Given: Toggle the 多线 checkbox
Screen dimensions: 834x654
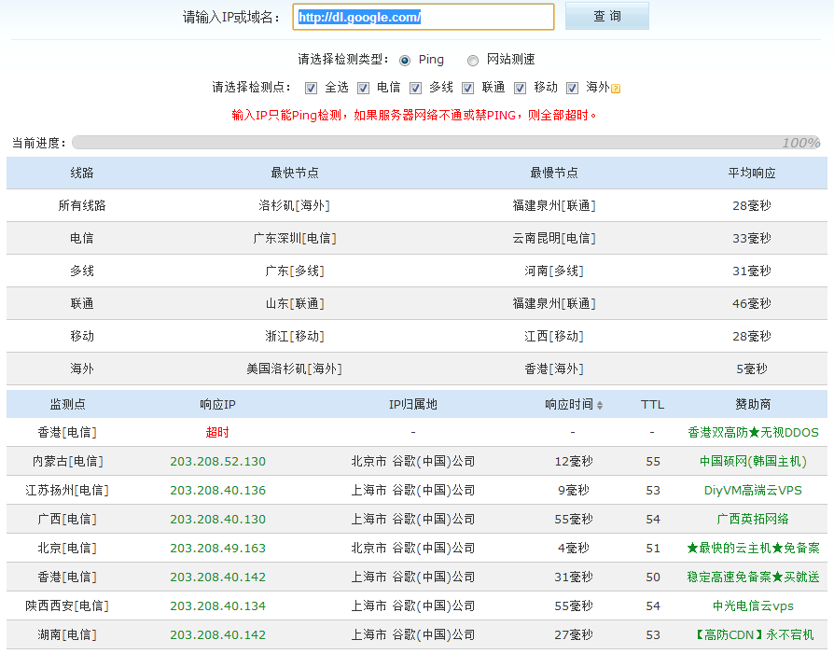Looking at the screenshot, I should [415, 88].
